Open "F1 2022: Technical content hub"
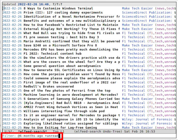This screenshot has height=140, width=178. coord(52,54)
